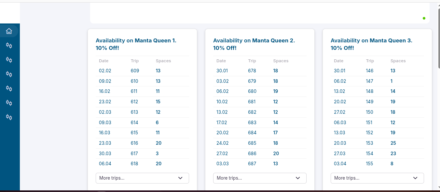Click the second candlestick icon in the sidebar
Image resolution: width=440 pixels, height=192 pixels.
coord(9,60)
